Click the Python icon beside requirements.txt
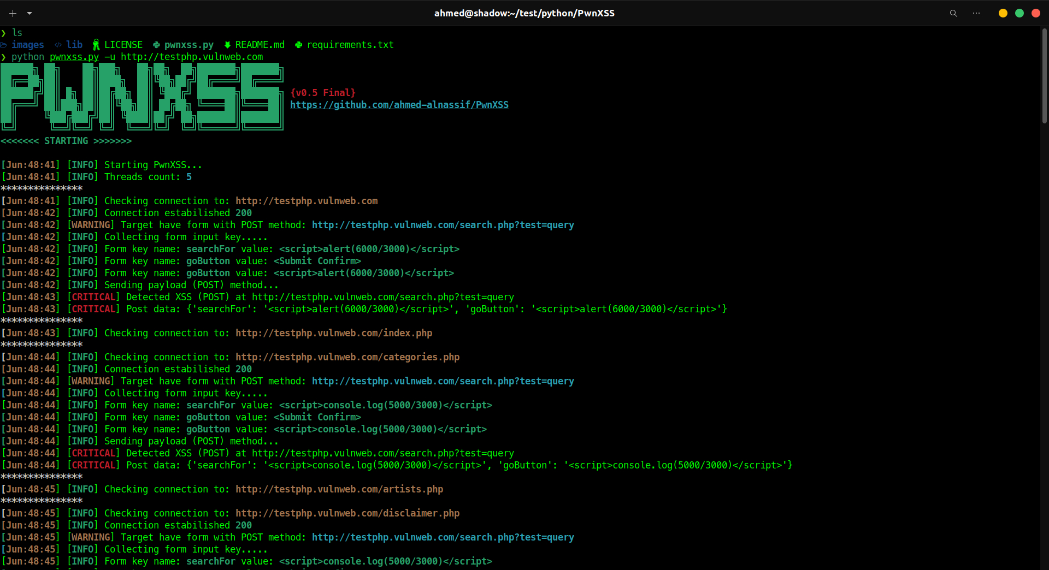This screenshot has width=1049, height=570. [x=298, y=45]
